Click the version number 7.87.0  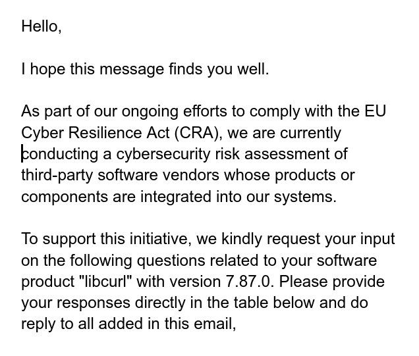click(250, 282)
